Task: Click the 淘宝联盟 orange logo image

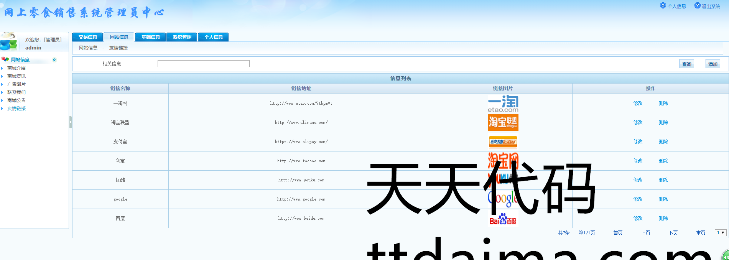Action: click(x=503, y=122)
